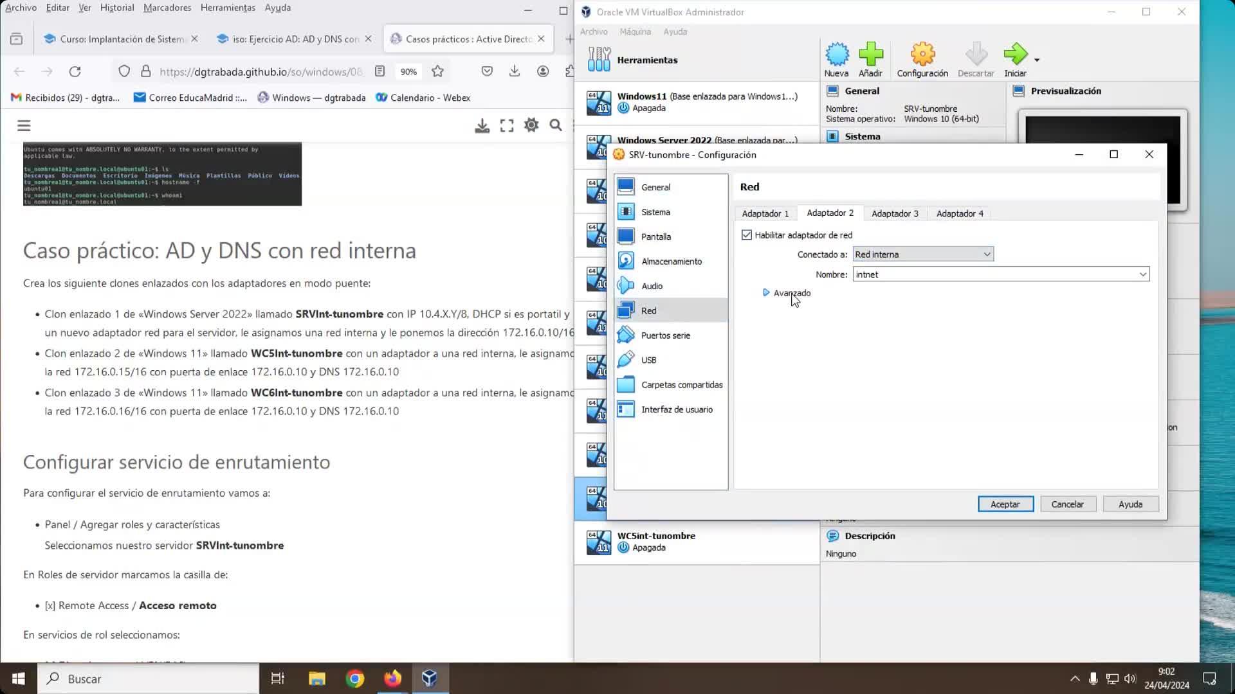Screen dimensions: 1235x694
Task: Click the Nueva VM toolbar icon
Action: tap(836, 55)
